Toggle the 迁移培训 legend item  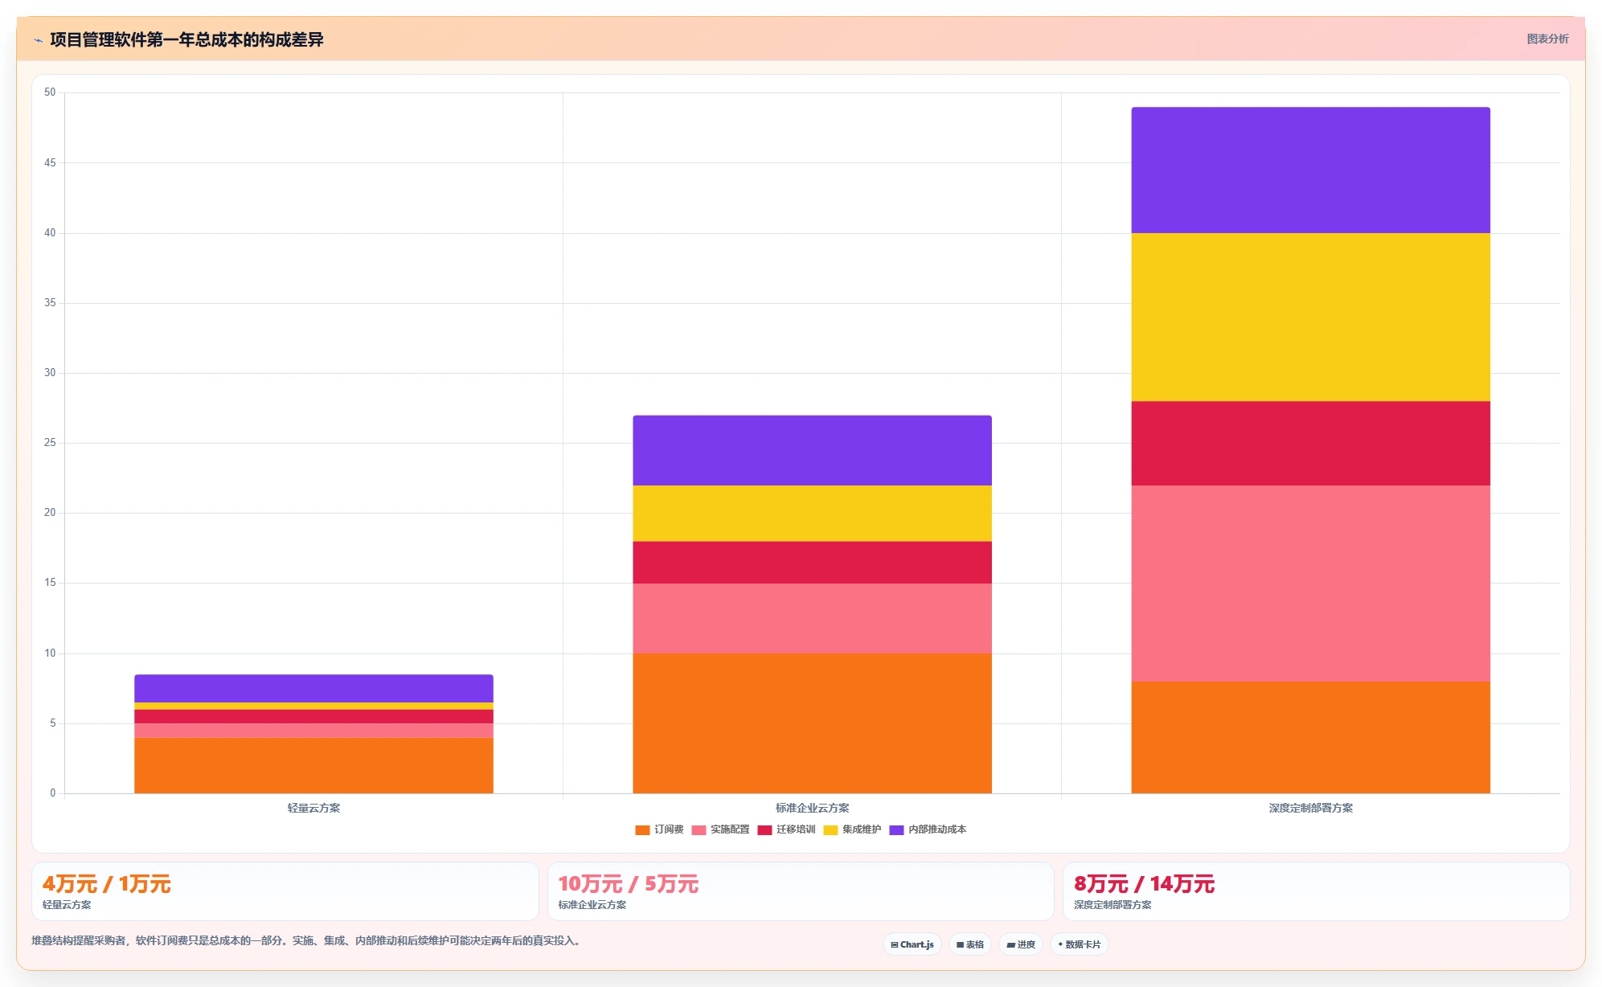(786, 829)
